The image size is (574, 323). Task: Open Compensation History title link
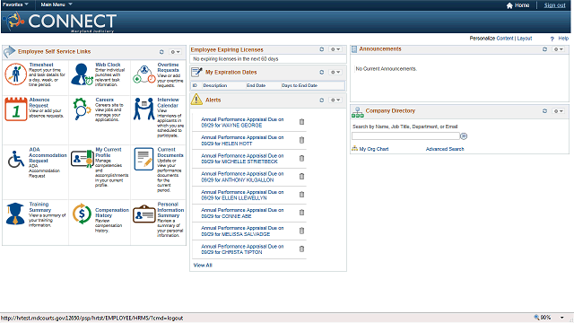click(112, 213)
